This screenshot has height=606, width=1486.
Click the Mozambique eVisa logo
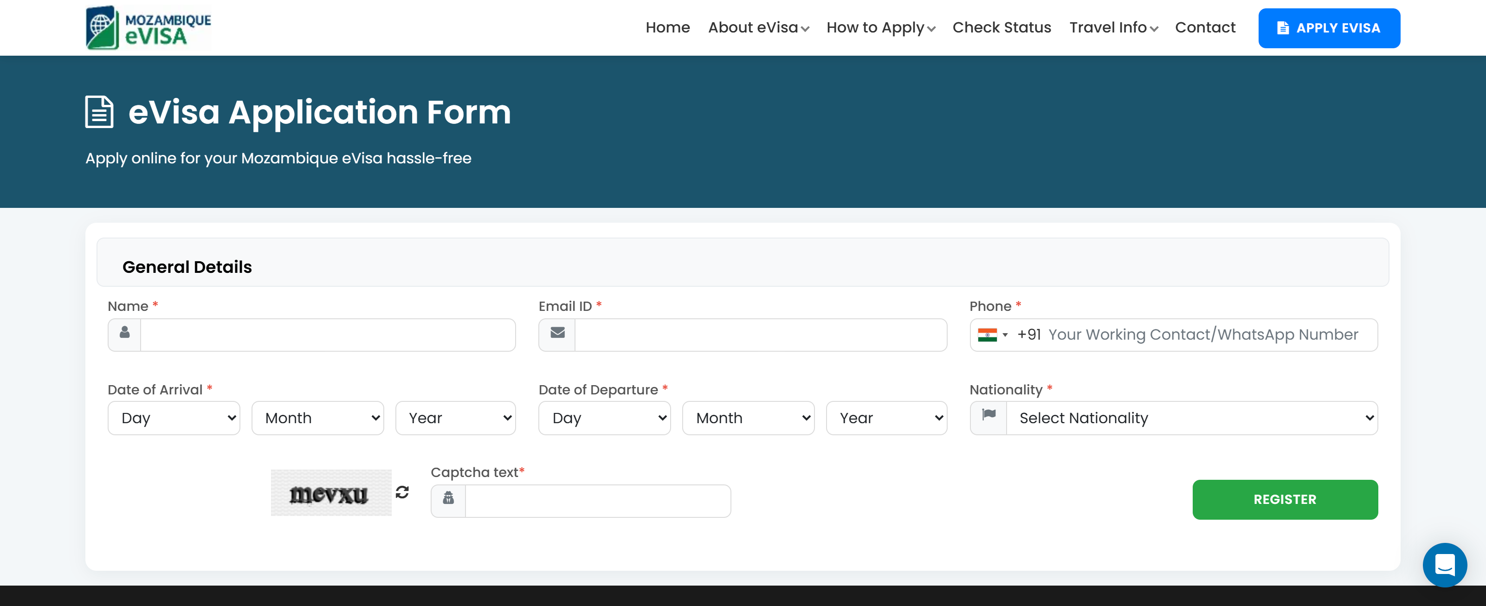point(148,28)
